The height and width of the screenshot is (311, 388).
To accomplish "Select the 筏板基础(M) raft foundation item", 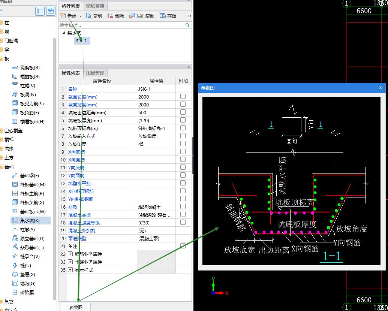I will pos(29,185).
